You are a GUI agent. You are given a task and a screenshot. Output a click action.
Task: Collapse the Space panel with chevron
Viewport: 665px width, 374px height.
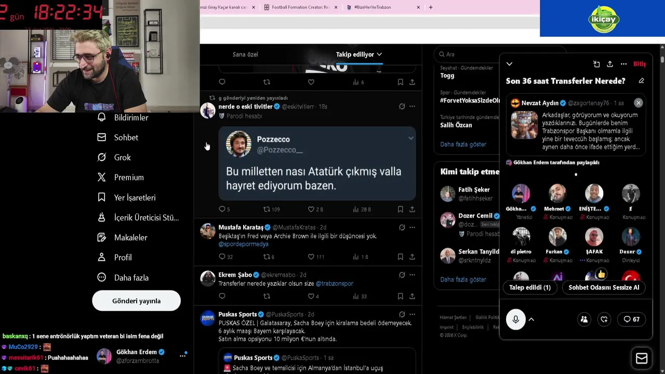tap(509, 64)
